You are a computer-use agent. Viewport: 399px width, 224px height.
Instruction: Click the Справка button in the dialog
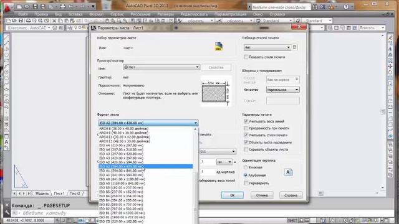click(291, 195)
